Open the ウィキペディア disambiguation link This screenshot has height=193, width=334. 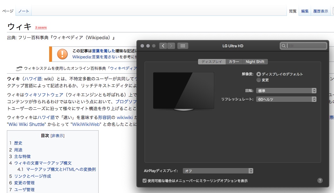pyautogui.click(x=123, y=68)
